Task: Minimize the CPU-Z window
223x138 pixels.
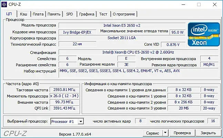Action: 183,4
